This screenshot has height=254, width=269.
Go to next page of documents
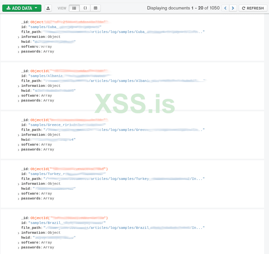233,8
